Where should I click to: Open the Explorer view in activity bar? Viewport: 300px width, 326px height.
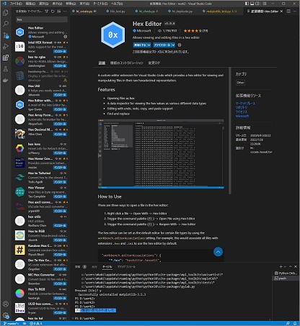(x=6, y=12)
